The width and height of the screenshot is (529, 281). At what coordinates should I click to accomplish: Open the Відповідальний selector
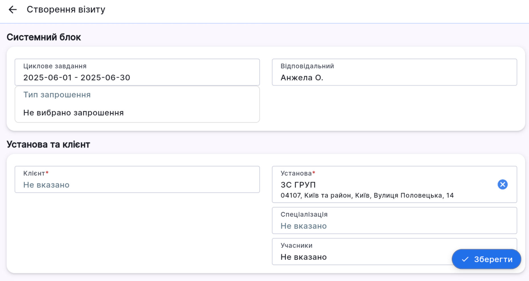[394, 72]
